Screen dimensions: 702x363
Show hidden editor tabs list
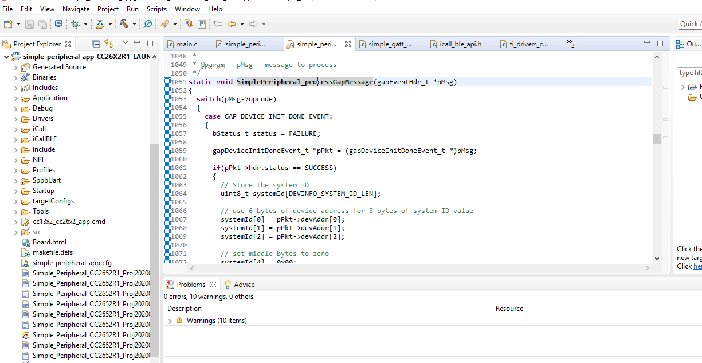[570, 44]
